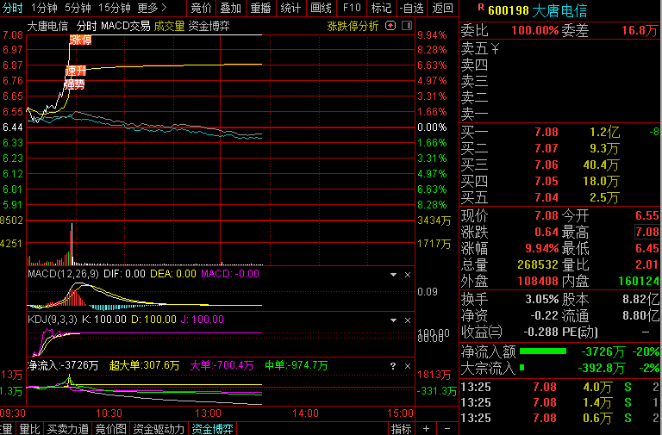
Task: Open the 竞价 toolbar button
Action: (201, 8)
